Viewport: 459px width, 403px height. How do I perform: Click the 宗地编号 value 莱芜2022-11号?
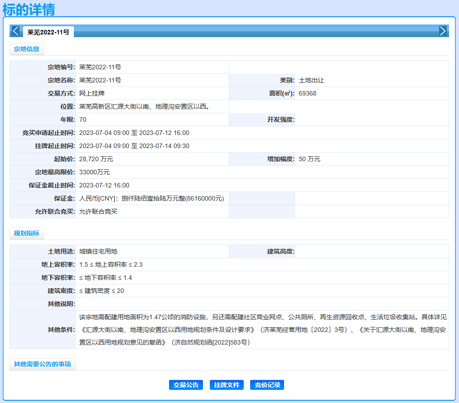click(100, 67)
